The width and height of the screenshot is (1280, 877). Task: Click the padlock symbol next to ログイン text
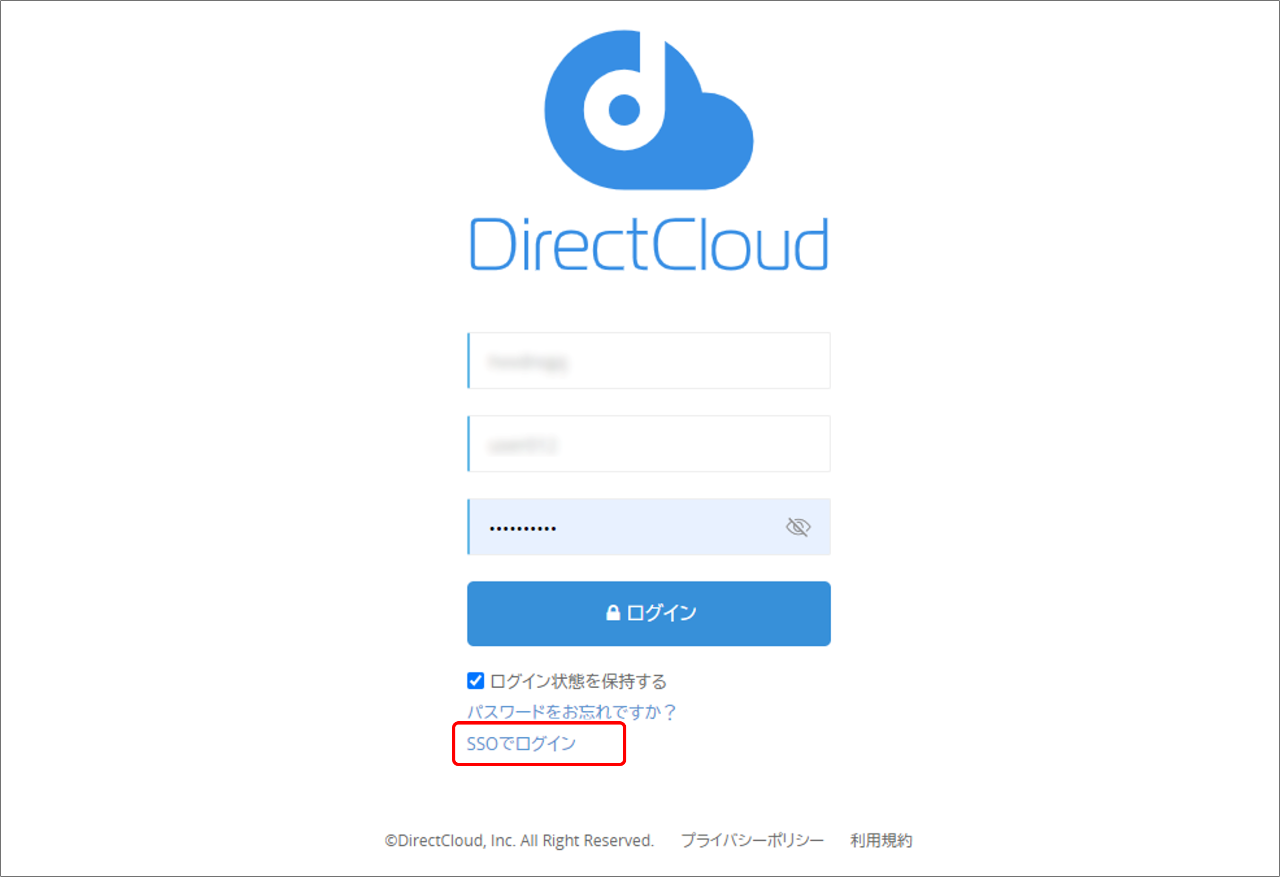click(x=613, y=612)
